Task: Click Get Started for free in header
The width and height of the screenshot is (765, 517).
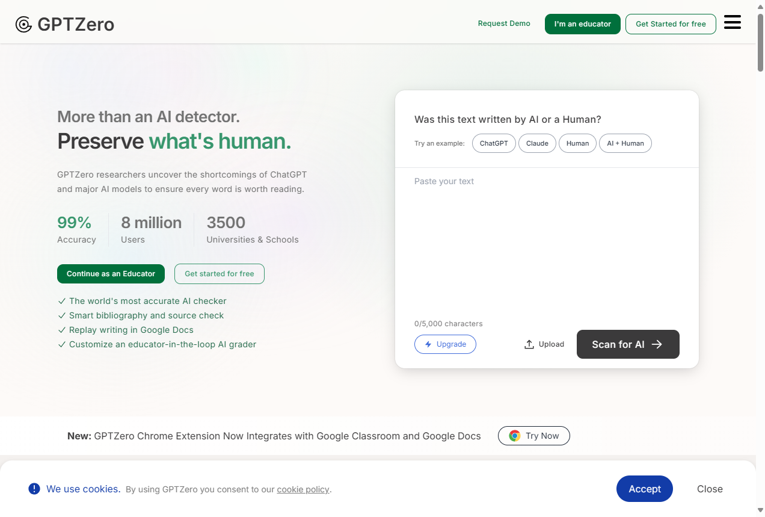Action: (671, 24)
